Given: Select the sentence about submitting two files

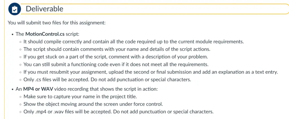Looking at the screenshot, I should [x=56, y=23].
